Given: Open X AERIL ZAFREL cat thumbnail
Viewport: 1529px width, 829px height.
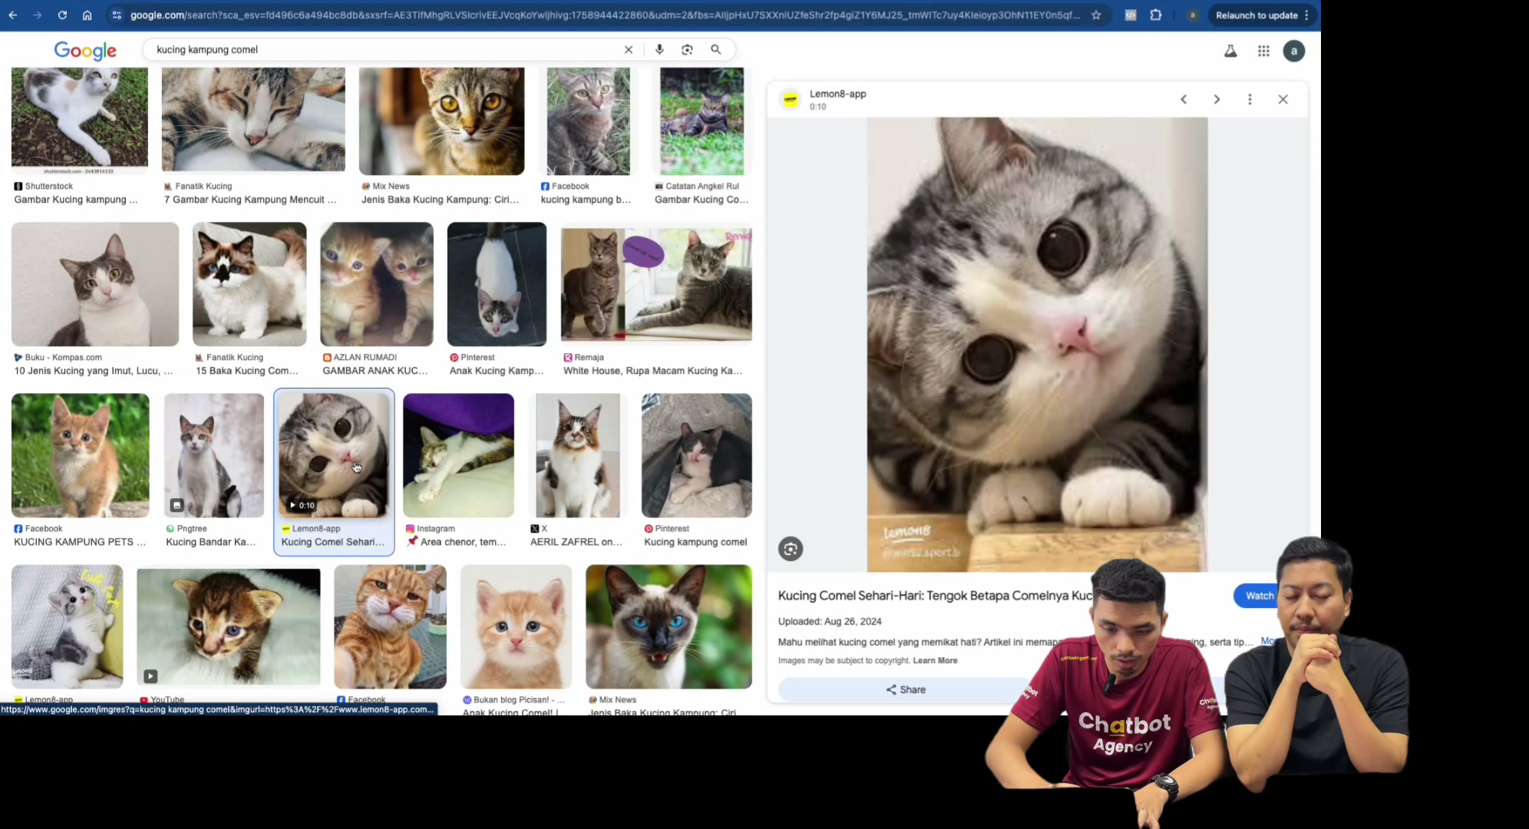Looking at the screenshot, I should tap(578, 455).
